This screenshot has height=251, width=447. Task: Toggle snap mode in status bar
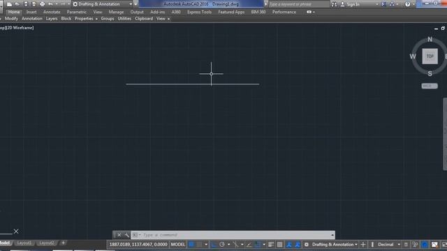[199, 245]
